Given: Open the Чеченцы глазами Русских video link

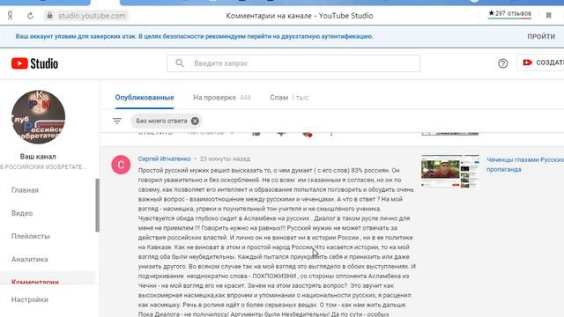Looking at the screenshot, I should [525, 165].
